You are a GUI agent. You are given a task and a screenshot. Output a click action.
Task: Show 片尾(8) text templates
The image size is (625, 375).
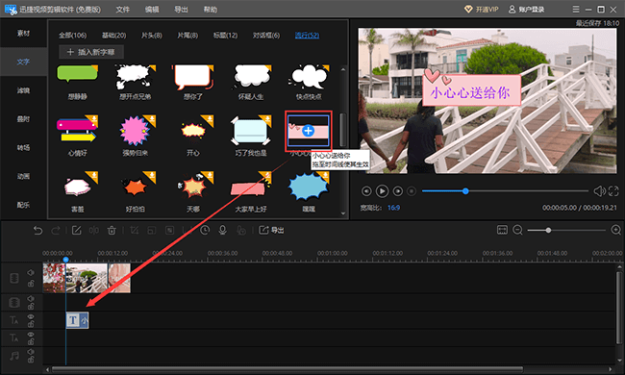[187, 35]
